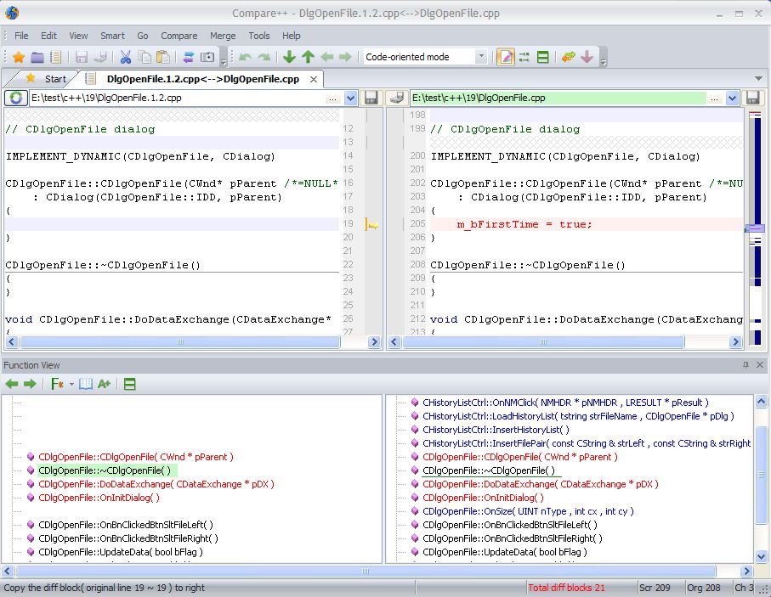Click the favorites star icon on toolbar
Screen dimensions: 771x597
click(x=20, y=58)
